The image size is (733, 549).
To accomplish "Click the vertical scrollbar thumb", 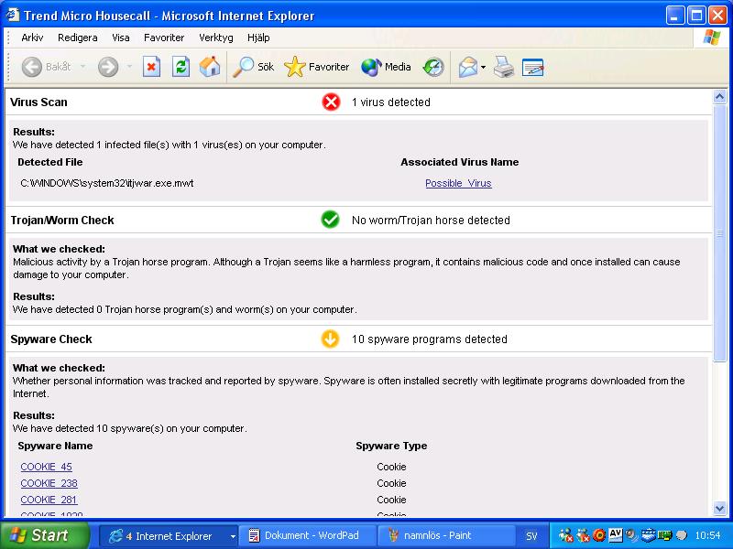I will [x=719, y=233].
